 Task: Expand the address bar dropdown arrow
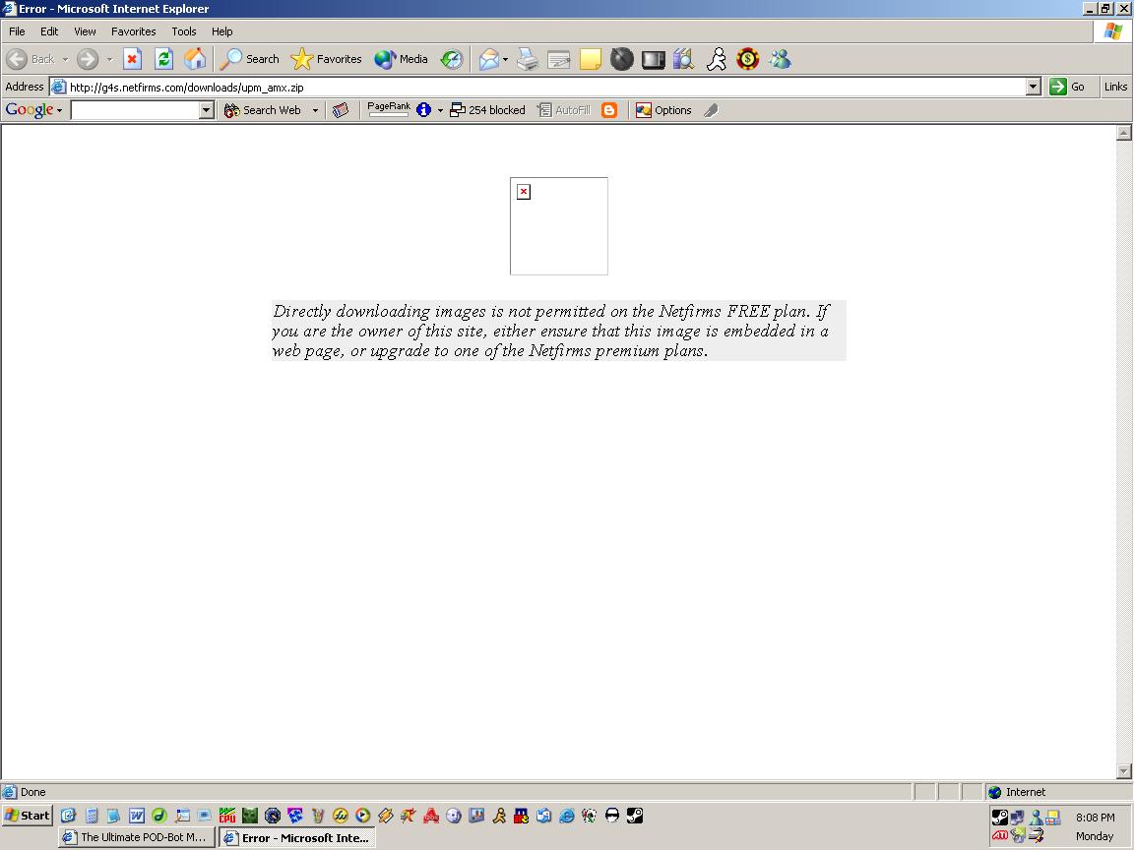[x=1033, y=87]
